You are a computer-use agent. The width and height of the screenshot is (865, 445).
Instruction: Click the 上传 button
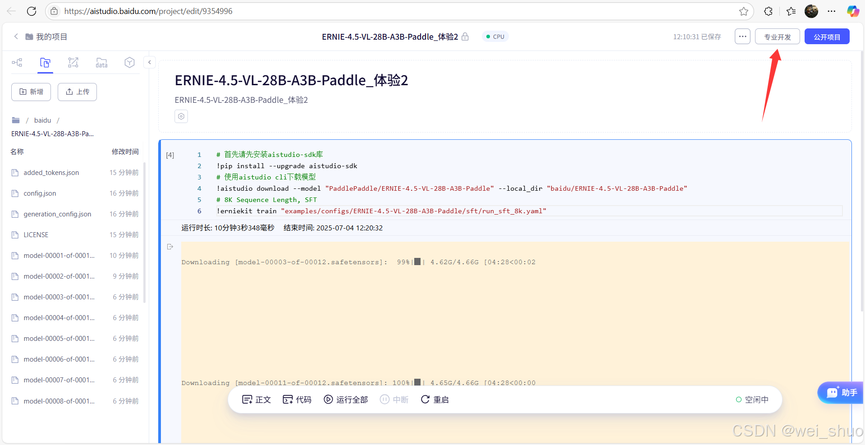[x=77, y=92]
